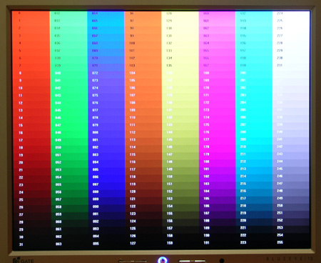Select the green swatch labeled 040
This screenshot has height=263, width=321.
pos(68,73)
